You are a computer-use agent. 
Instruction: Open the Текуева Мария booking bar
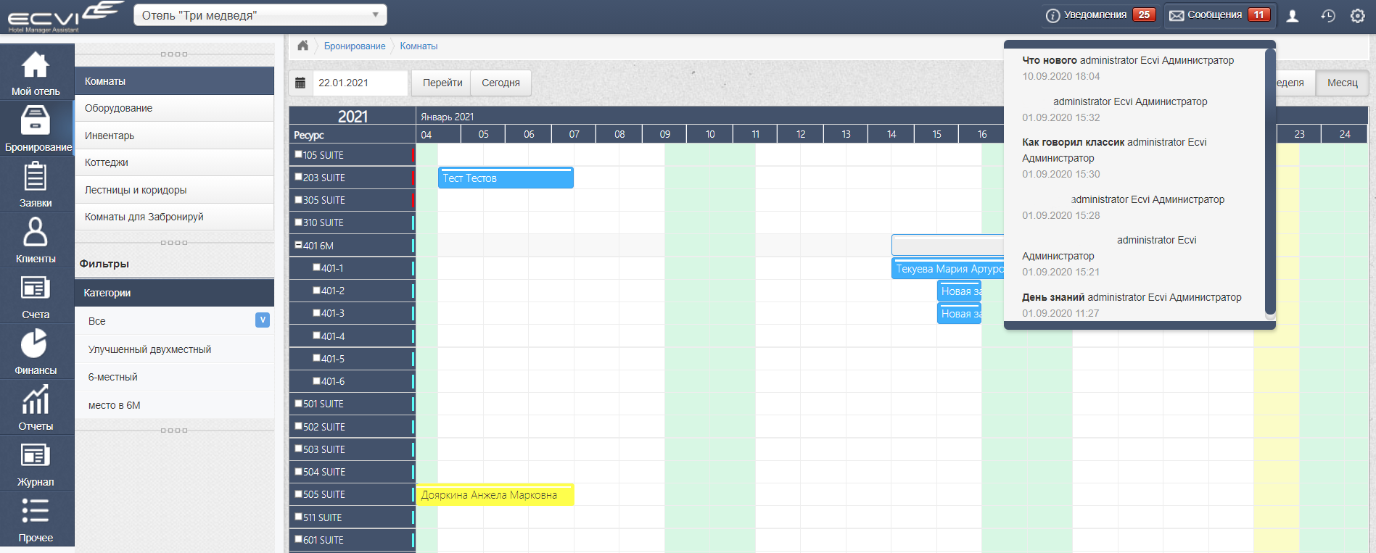click(948, 268)
